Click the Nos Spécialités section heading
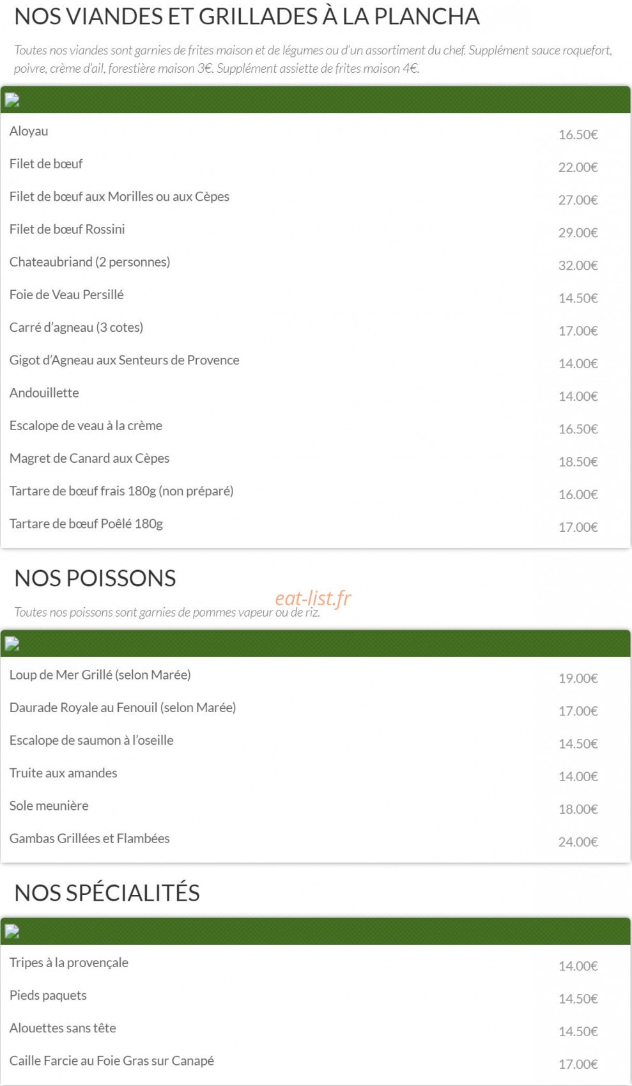The width and height of the screenshot is (632, 1086). point(107,892)
